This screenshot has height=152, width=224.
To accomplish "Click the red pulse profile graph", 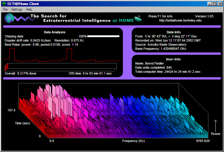I will pos(62,55).
